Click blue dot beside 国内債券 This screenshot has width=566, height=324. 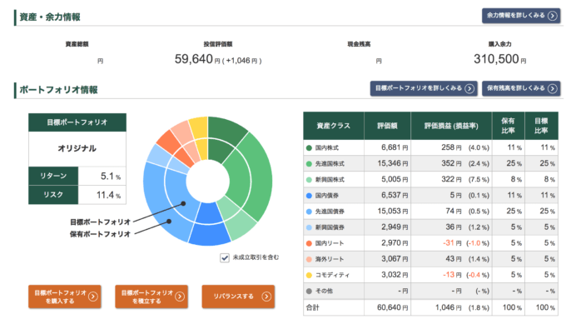click(309, 196)
